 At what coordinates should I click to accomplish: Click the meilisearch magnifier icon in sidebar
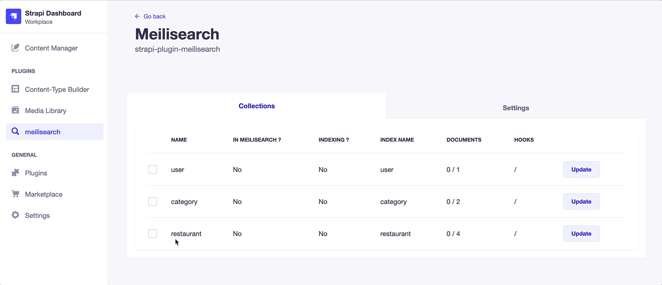click(15, 132)
